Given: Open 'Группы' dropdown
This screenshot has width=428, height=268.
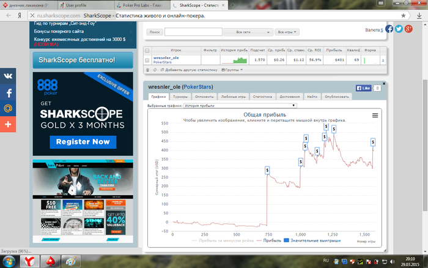Looking at the screenshot, I should pos(232,70).
